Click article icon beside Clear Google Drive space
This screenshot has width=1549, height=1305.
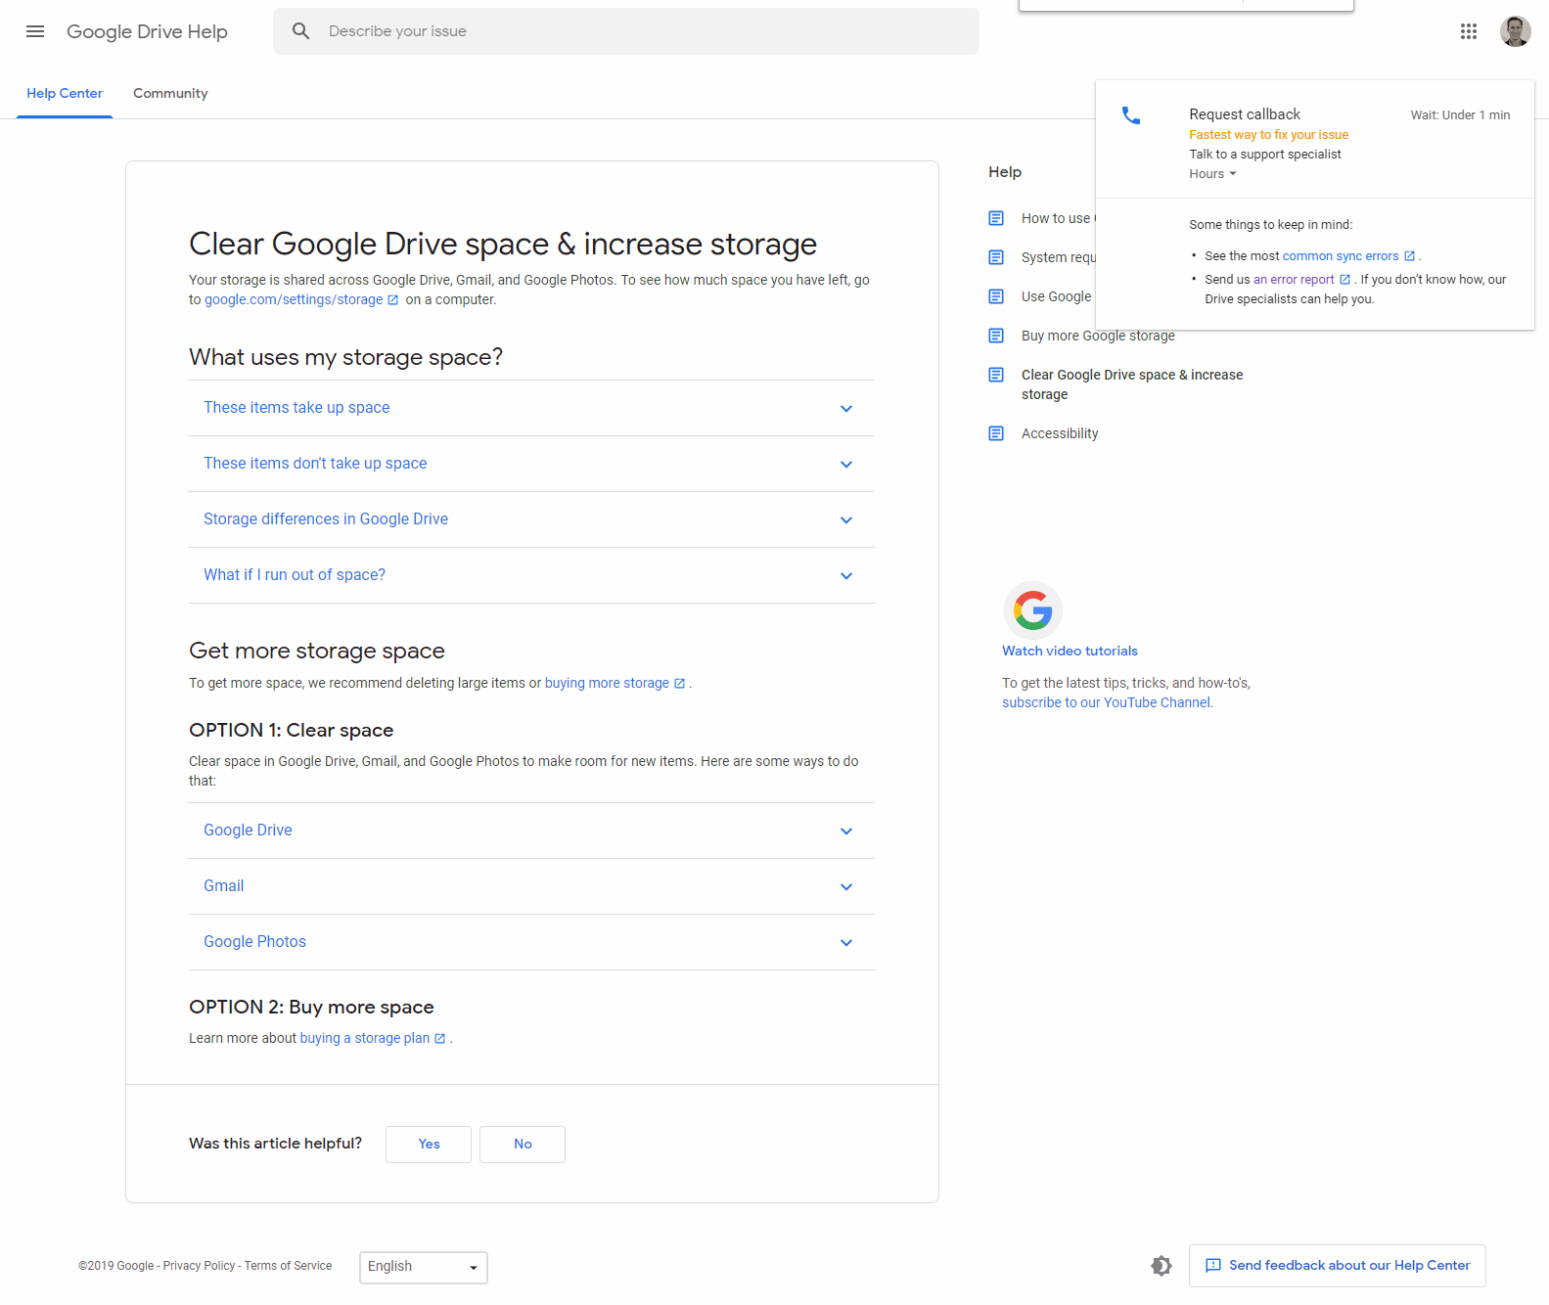pos(996,375)
